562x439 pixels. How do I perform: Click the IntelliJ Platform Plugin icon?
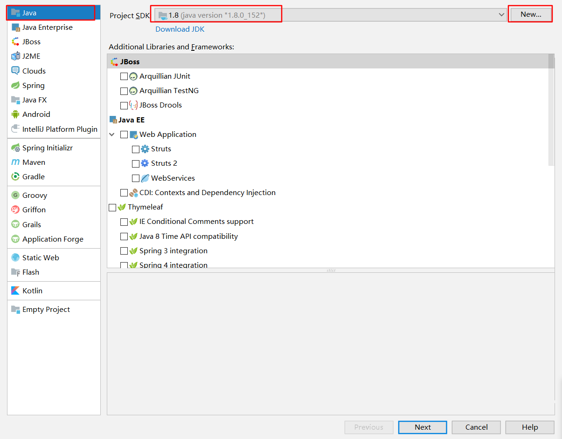(x=15, y=129)
